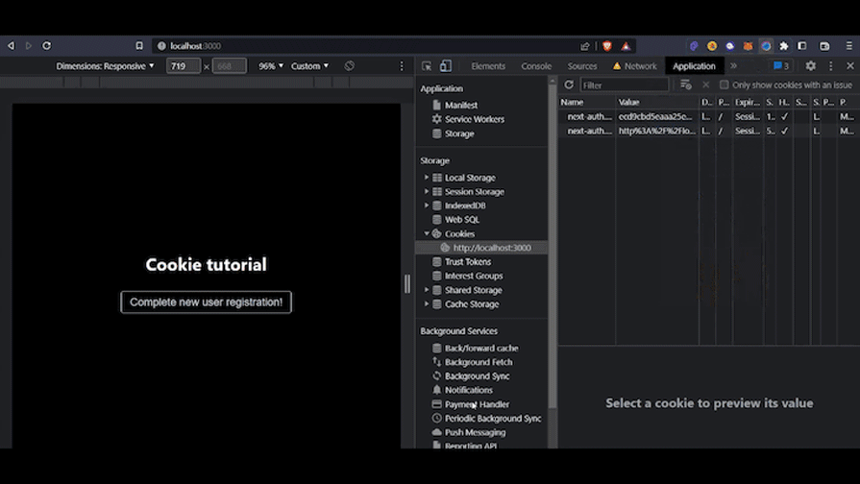The width and height of the screenshot is (860, 484).
Task: Open the Dimensions: Responsive dropdown
Action: click(x=105, y=66)
